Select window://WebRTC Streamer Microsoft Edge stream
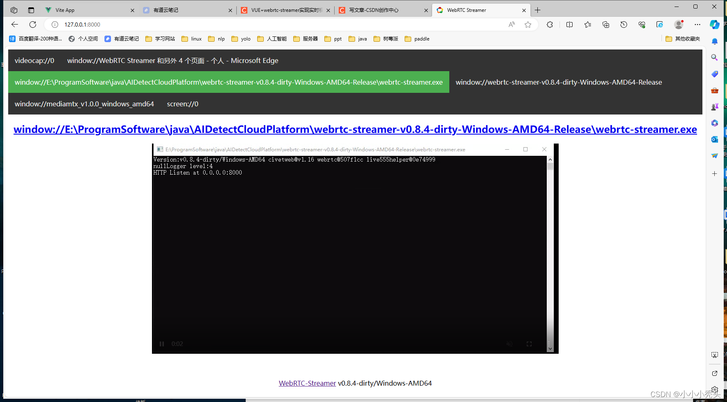This screenshot has width=727, height=402. point(173,61)
